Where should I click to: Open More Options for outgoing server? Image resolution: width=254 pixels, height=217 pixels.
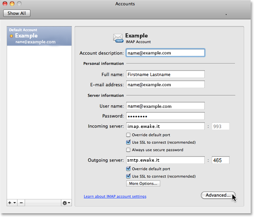(x=143, y=183)
